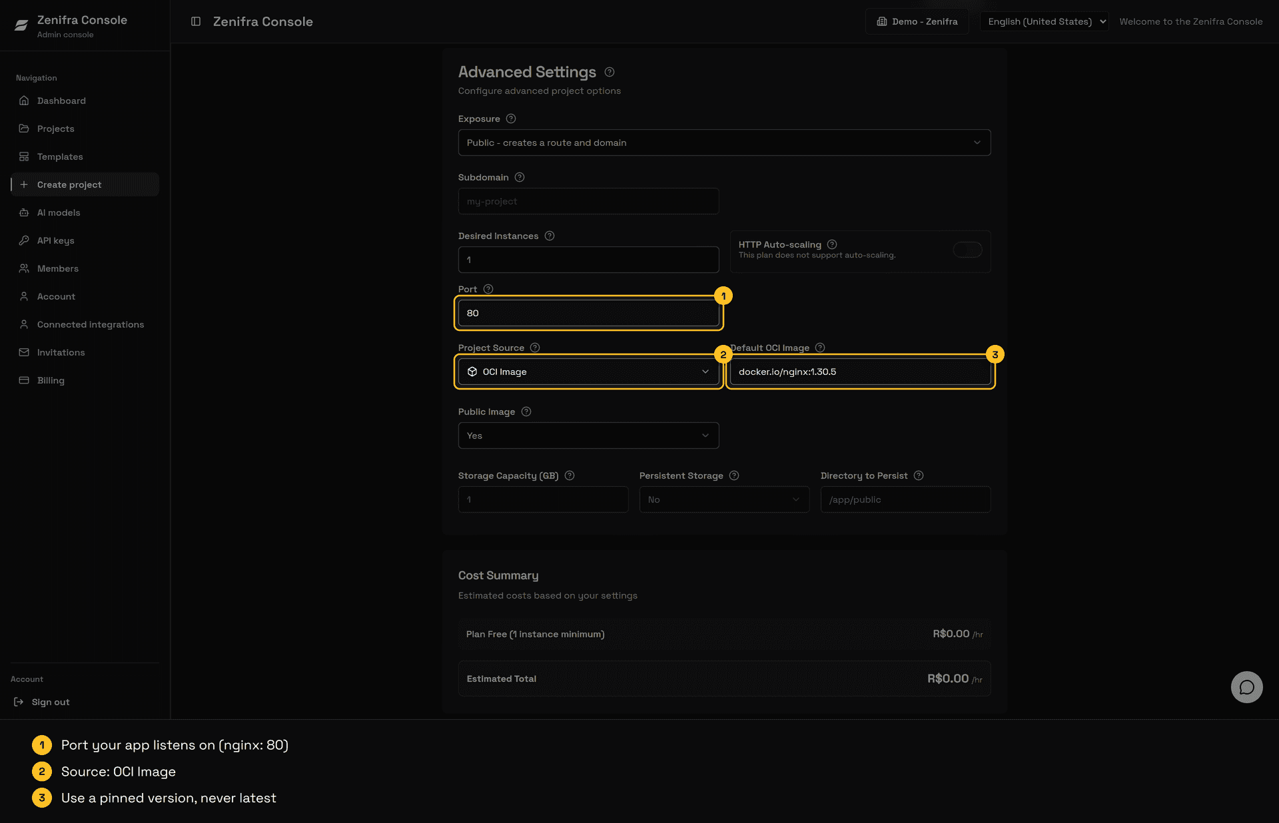Click the Desired Instances field

[x=589, y=260]
